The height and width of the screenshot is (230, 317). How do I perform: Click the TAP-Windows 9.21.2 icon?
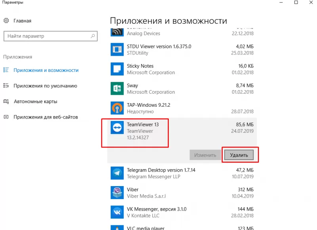point(117,107)
